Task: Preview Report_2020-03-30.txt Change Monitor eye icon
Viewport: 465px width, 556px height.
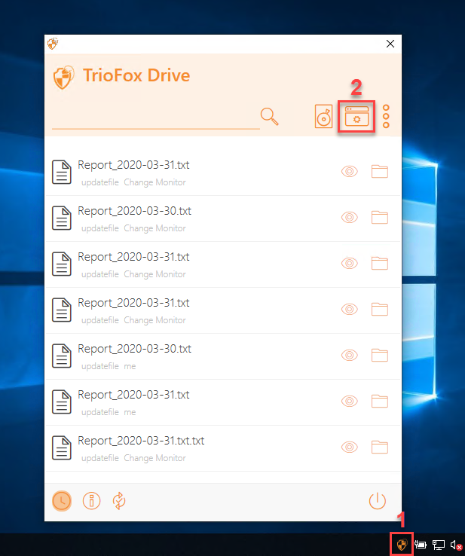Action: pos(350,218)
